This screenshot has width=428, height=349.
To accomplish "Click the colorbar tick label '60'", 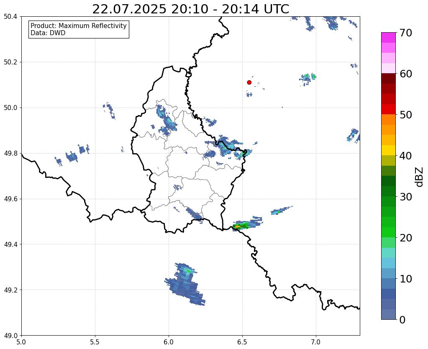I will pos(406,74).
